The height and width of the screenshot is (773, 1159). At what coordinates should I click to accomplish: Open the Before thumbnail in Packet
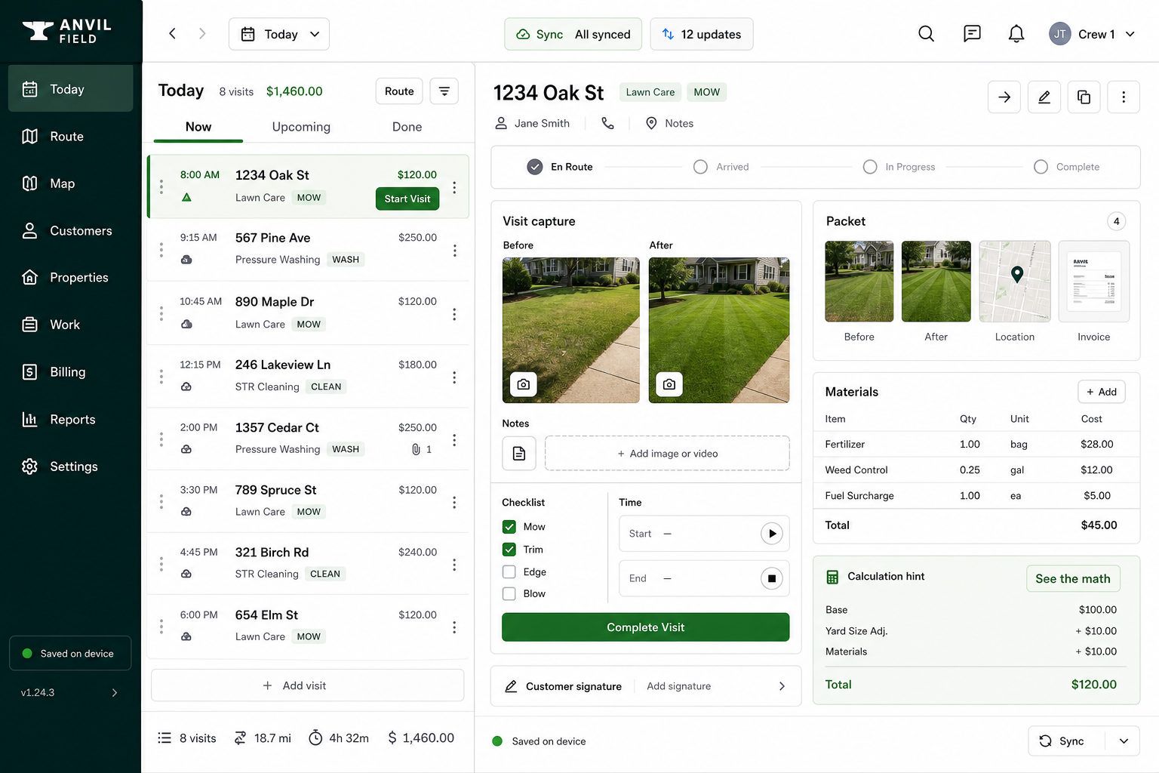coord(859,282)
